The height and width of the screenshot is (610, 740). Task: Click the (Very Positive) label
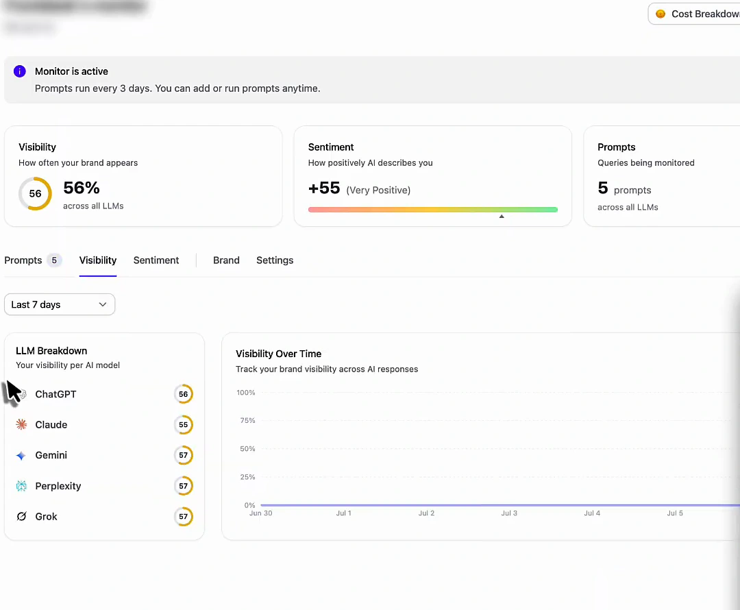378,191
